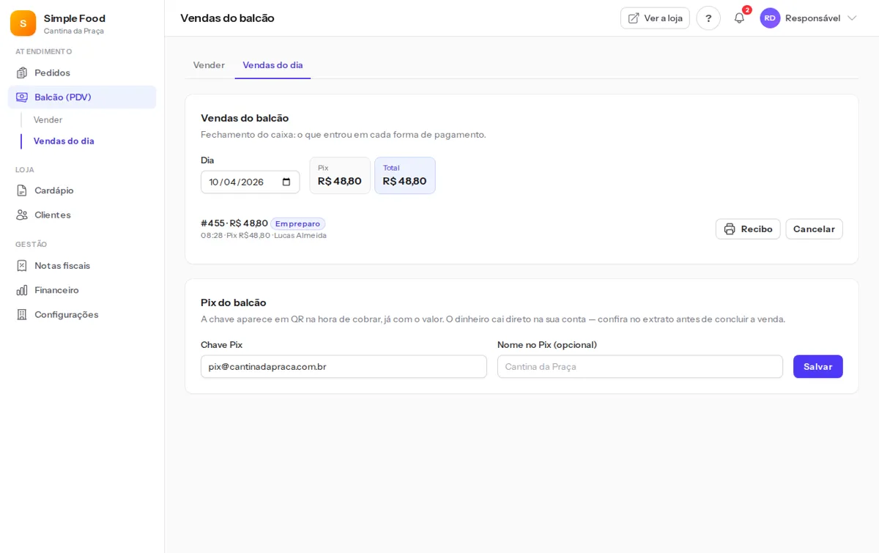
Task: Open Vendas do dia in the sidebar submenu
Action: (64, 141)
